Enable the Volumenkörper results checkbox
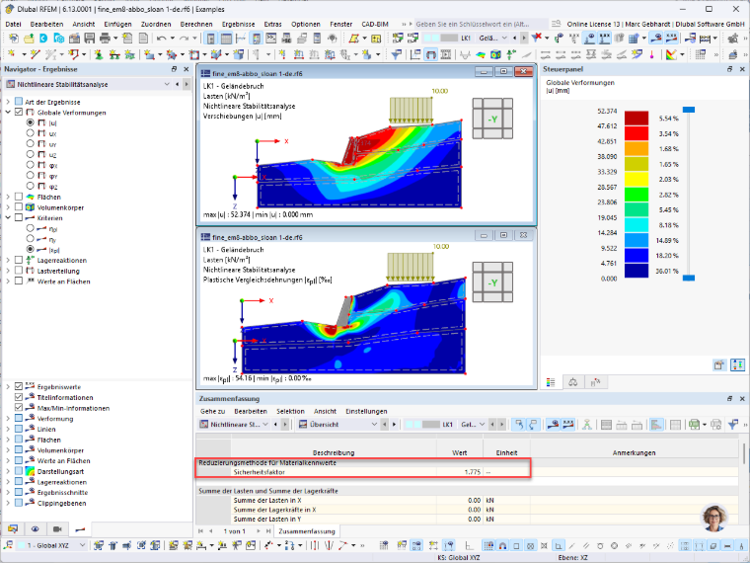The height and width of the screenshot is (563, 750). click(x=19, y=206)
